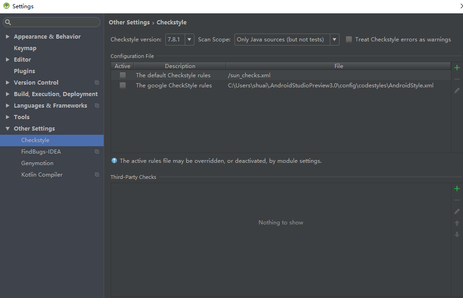463x298 pixels.
Task: Click the Checkstyle breadcrumb title
Action: pyautogui.click(x=171, y=23)
